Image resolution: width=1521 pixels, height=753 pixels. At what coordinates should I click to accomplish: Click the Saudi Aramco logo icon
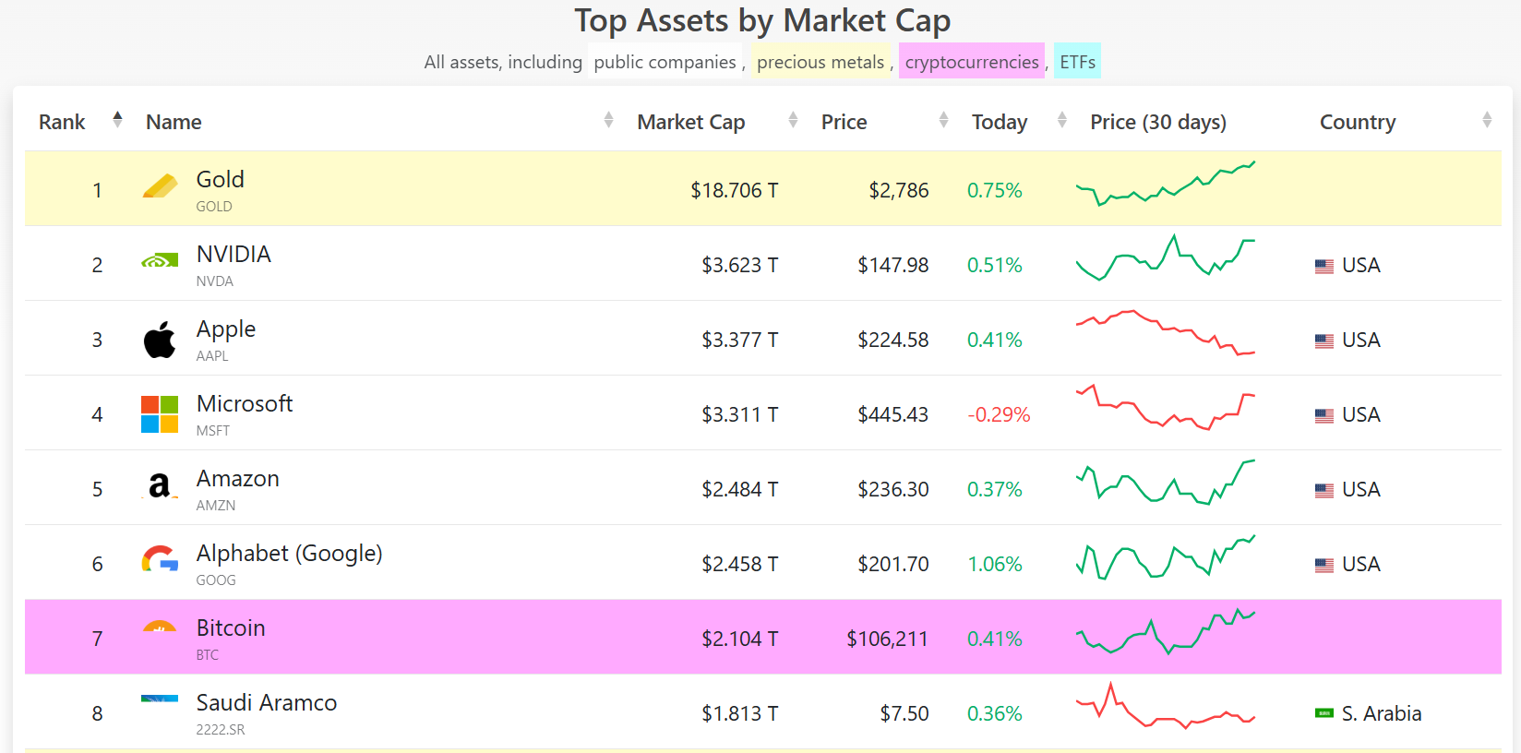160,699
